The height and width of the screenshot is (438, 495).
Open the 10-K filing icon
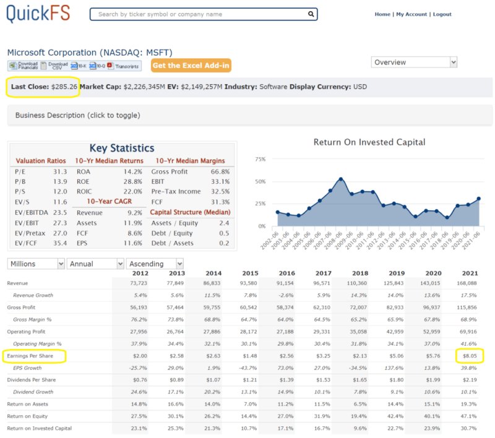pos(74,66)
